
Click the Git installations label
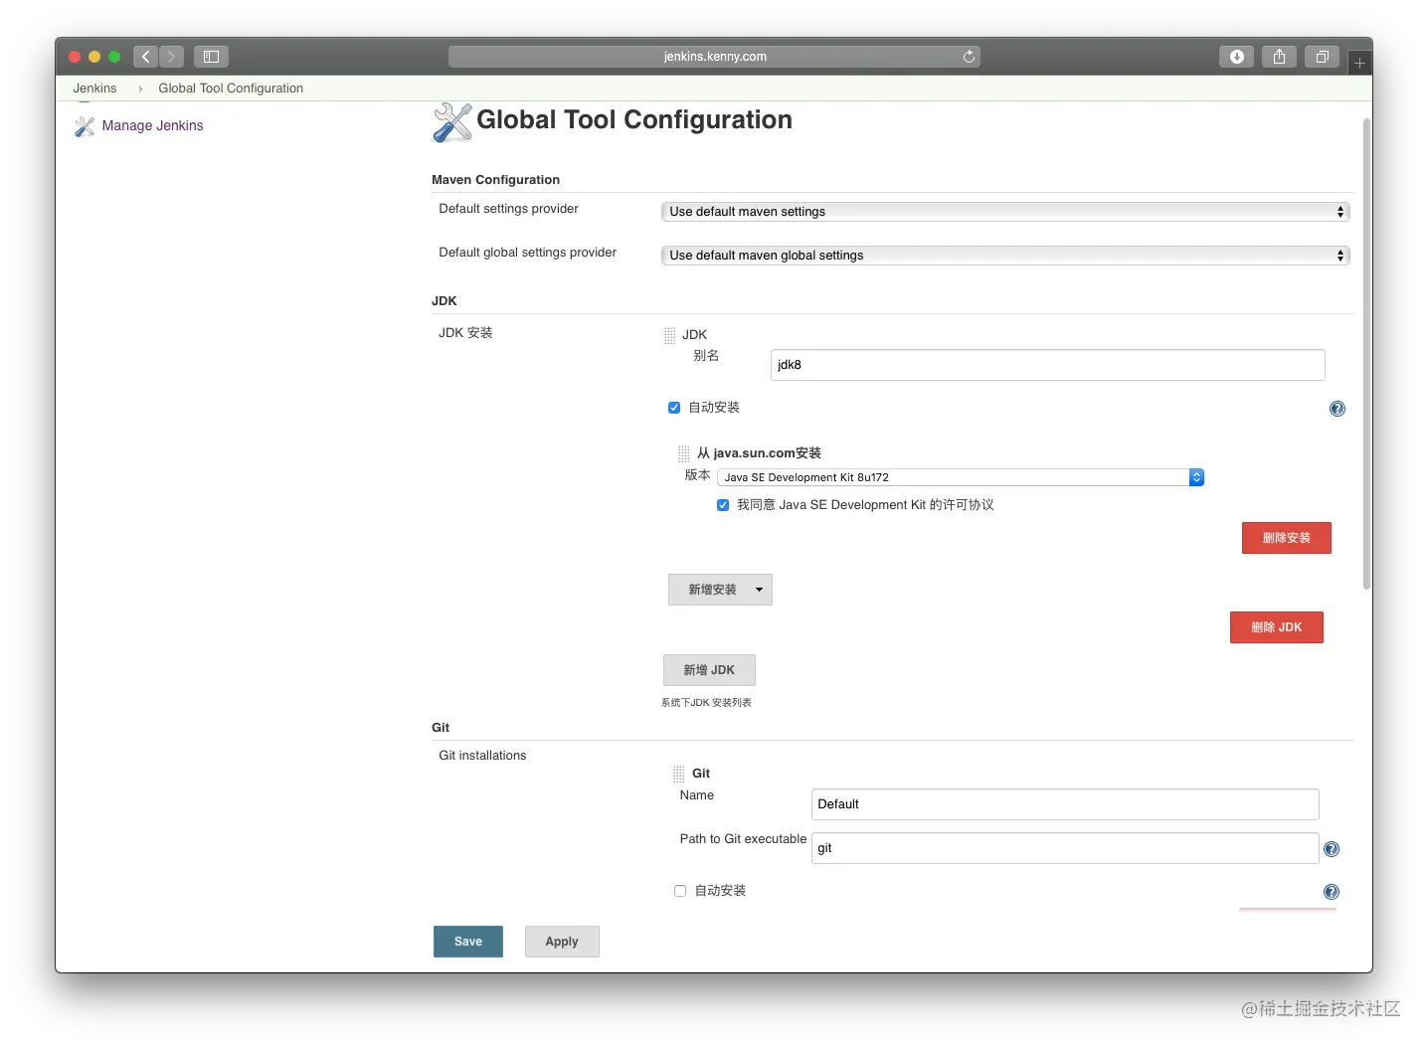point(482,756)
